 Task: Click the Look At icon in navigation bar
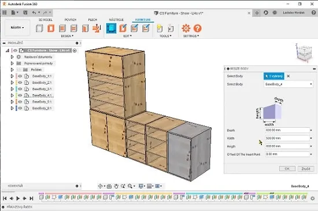coord(109,186)
